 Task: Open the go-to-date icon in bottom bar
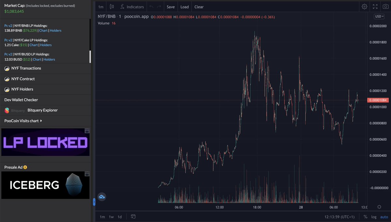133,216
